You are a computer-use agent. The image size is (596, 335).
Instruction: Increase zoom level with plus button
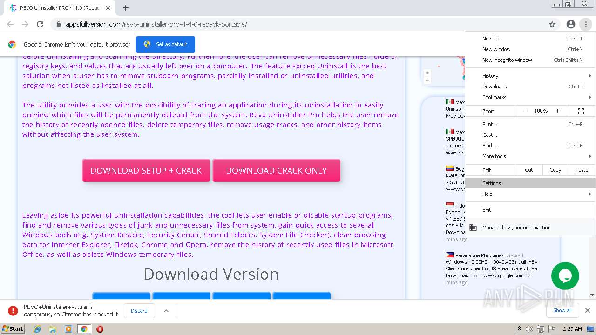[557, 111]
